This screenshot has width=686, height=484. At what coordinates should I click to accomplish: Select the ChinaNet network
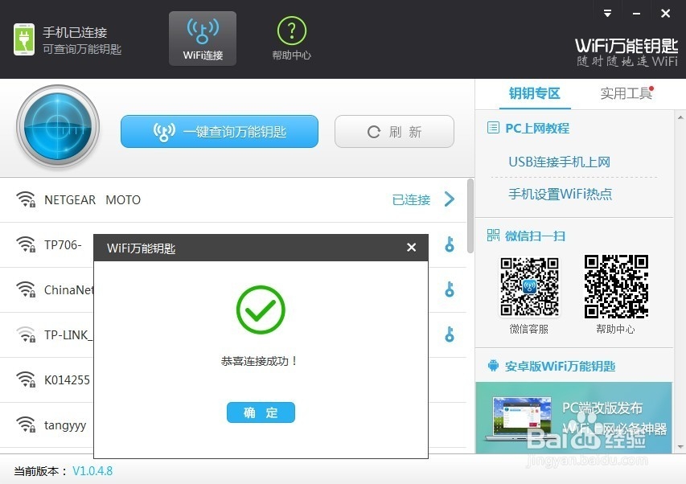68,290
